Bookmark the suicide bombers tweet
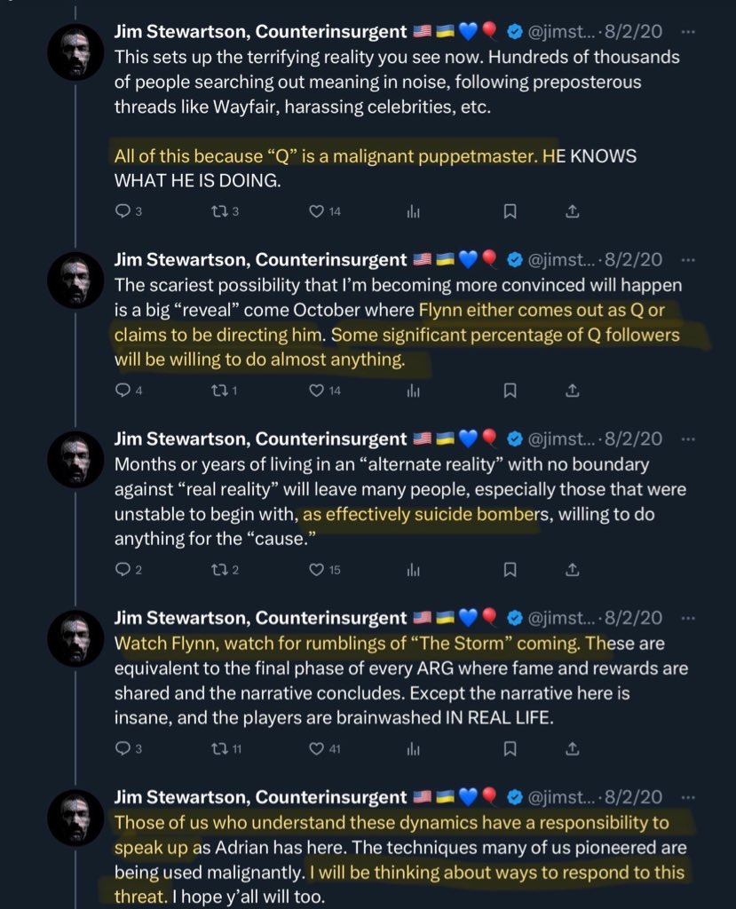Image resolution: width=736 pixels, height=909 pixels. pyautogui.click(x=510, y=569)
